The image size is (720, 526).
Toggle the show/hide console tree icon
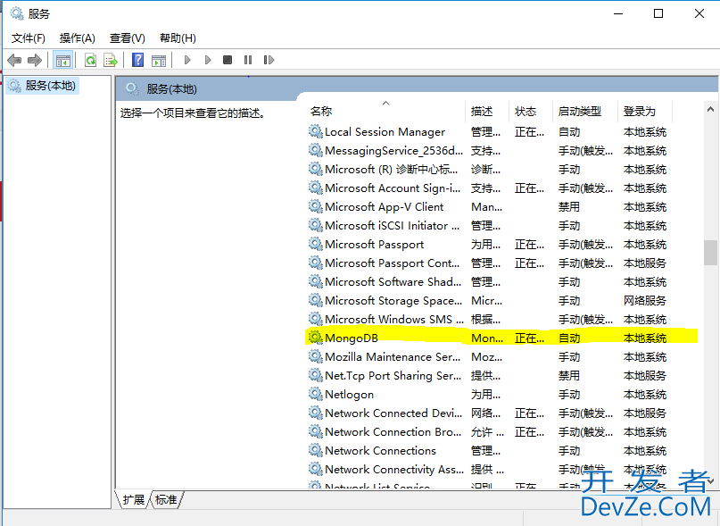[62, 60]
